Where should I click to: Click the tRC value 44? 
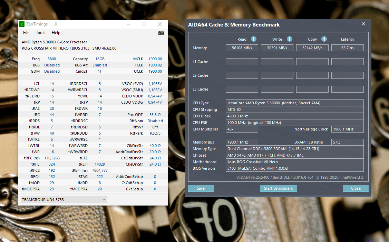(x=52, y=115)
